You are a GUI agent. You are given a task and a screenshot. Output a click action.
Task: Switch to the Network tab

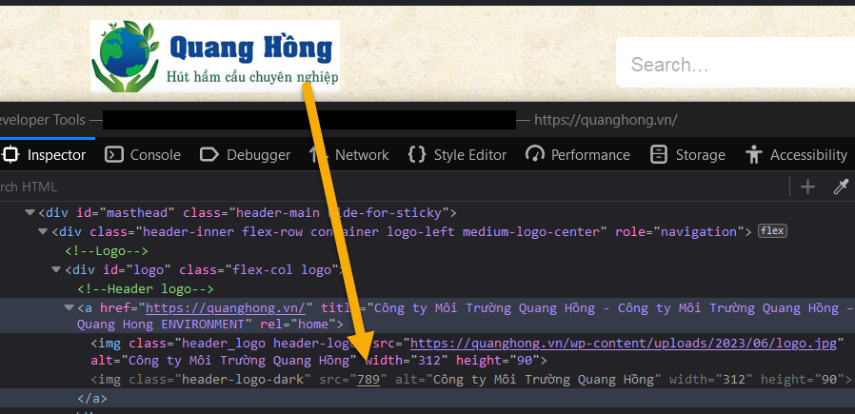tap(349, 155)
